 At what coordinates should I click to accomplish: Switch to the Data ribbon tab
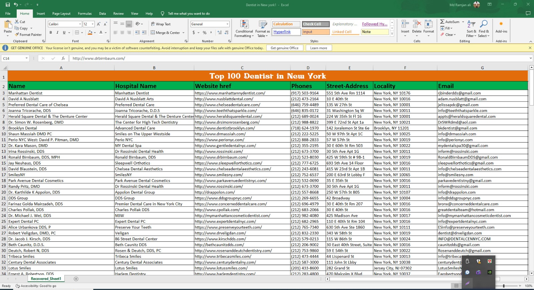click(102, 14)
